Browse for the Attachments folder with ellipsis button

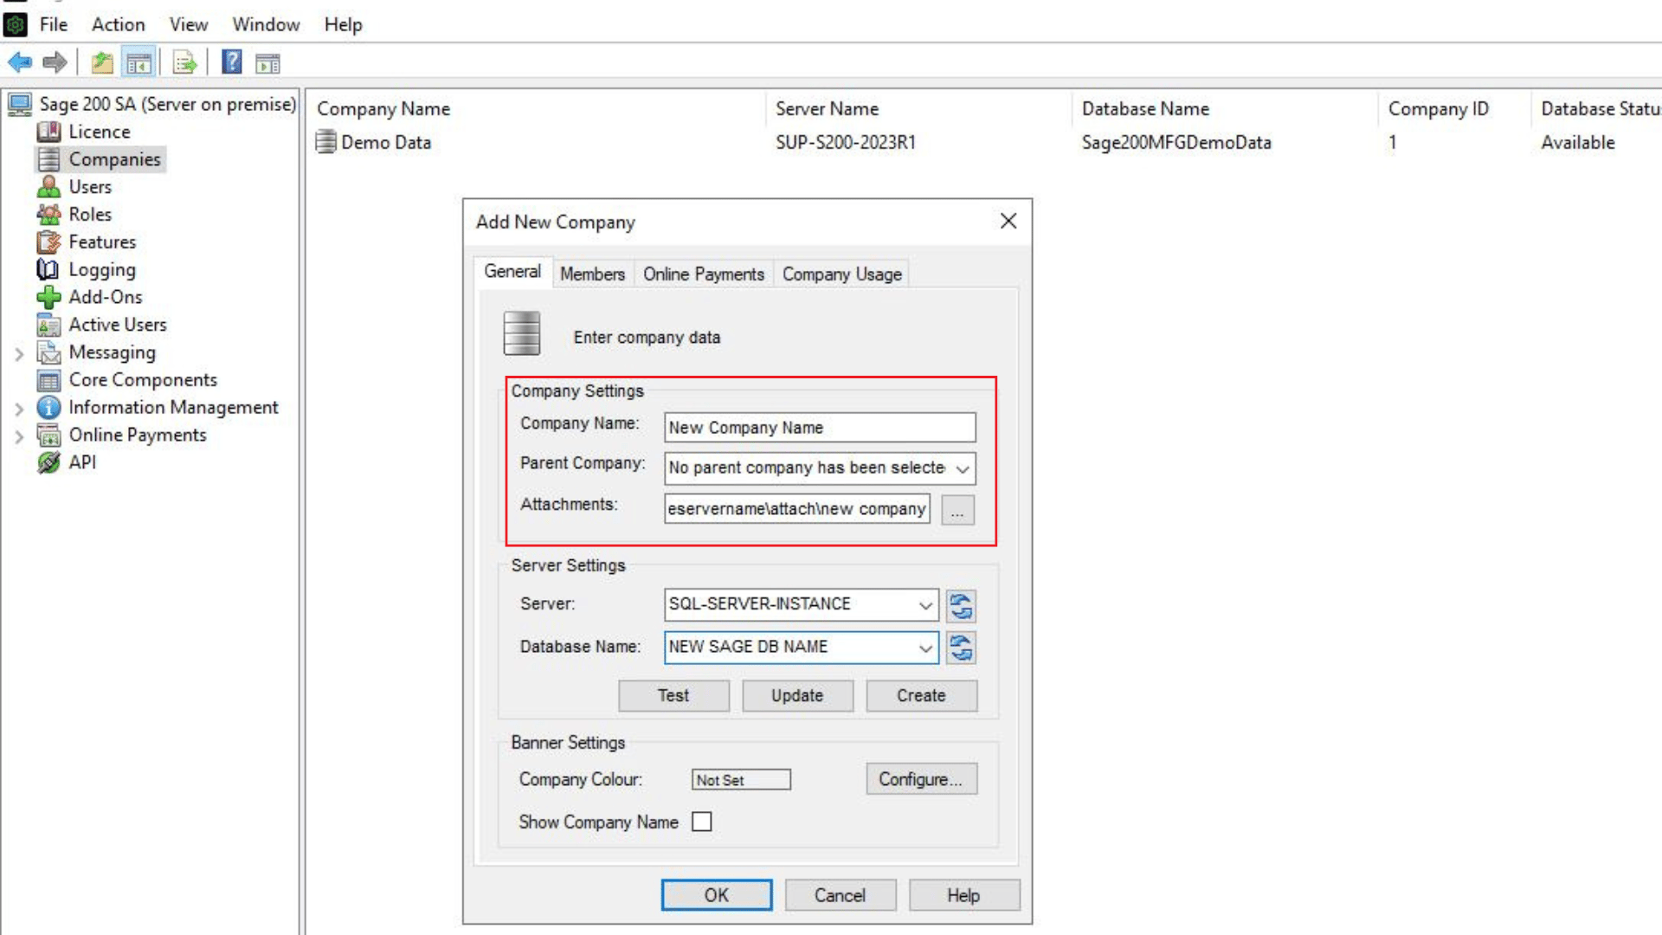tap(957, 509)
